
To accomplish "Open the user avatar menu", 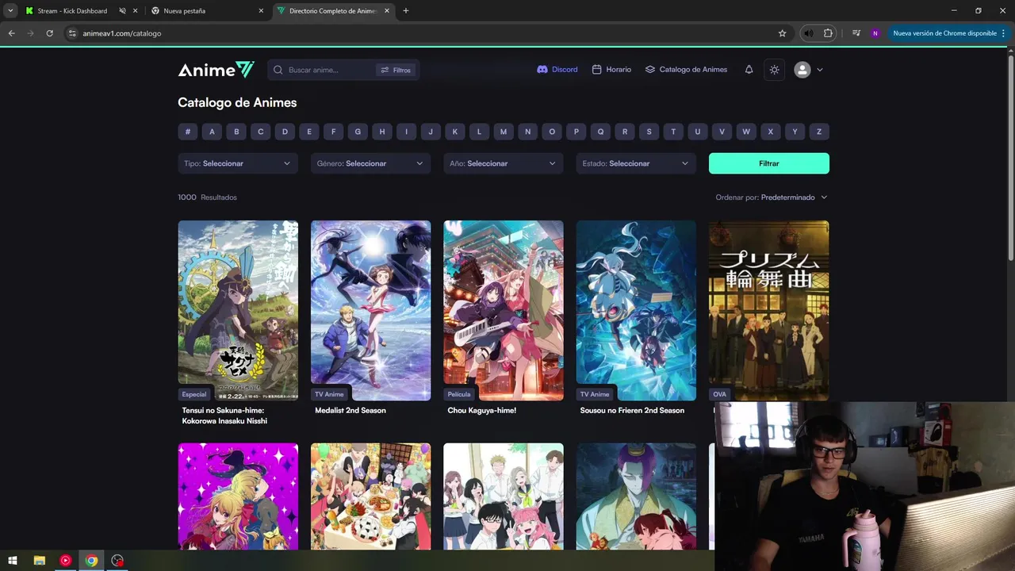I will [x=809, y=70].
